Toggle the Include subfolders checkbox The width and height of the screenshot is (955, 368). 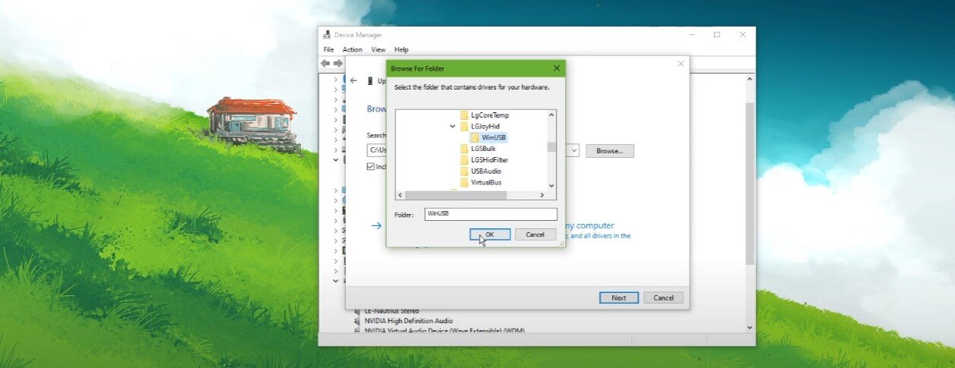(371, 166)
